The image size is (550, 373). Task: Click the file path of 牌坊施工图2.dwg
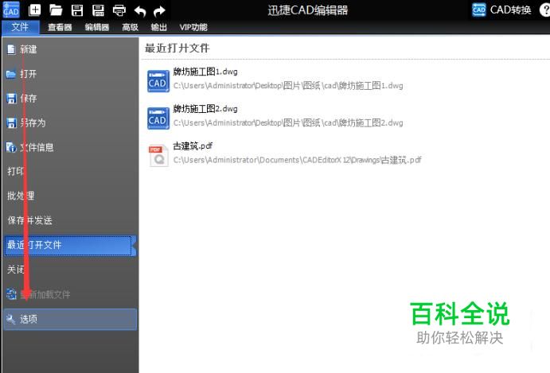pyautogui.click(x=288, y=123)
